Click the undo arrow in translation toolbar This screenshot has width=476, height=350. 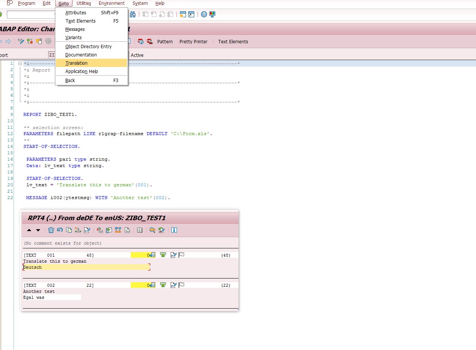coord(60,230)
